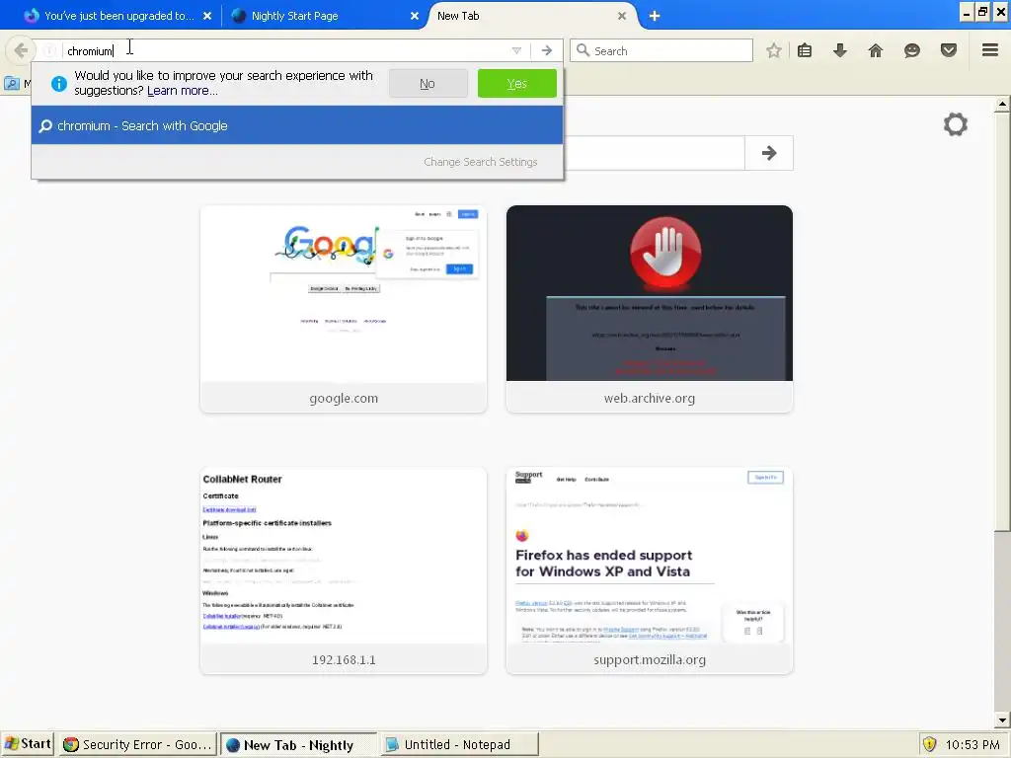Viewport: 1011px width, 758px height.
Task: Click the new tab page search arrow button
Action: [768, 153]
